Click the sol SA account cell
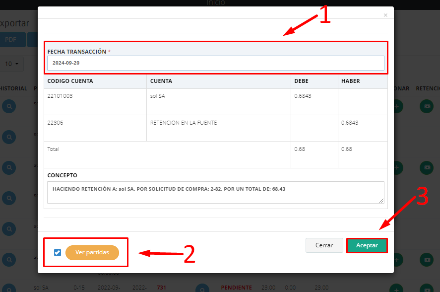This screenshot has height=292, width=440. 219,102
